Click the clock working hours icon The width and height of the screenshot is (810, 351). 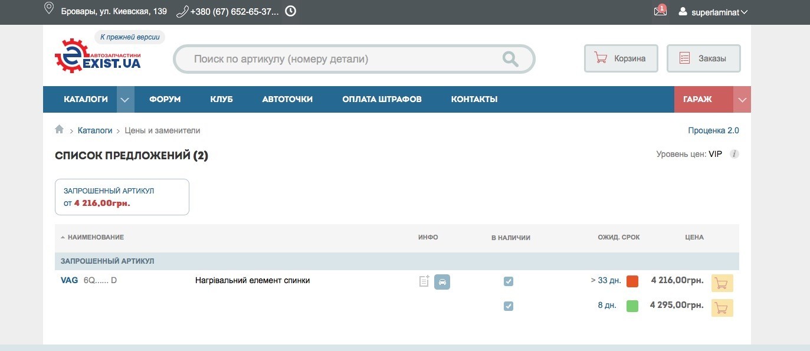tap(290, 11)
